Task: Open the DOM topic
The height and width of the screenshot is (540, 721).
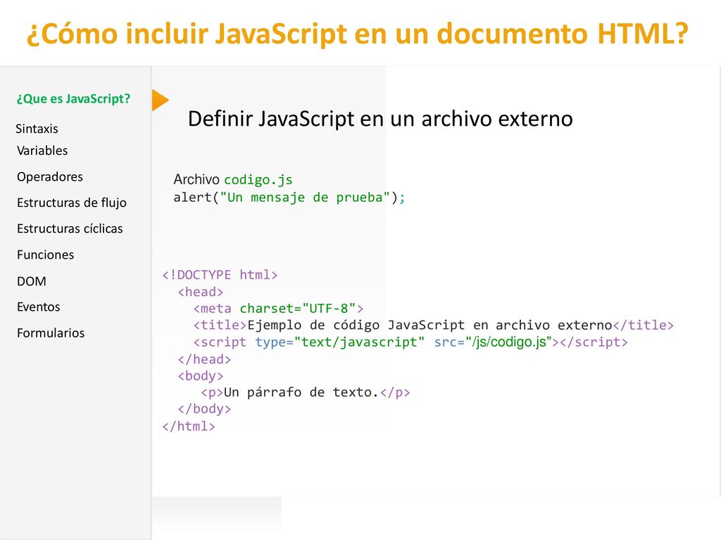Action: (32, 281)
